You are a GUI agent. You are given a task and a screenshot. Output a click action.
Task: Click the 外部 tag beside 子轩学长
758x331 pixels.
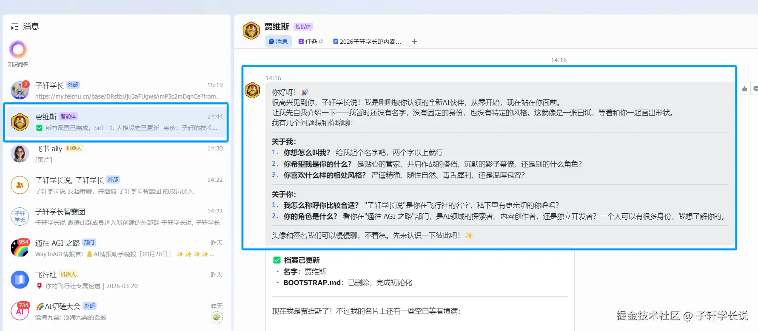click(x=73, y=85)
